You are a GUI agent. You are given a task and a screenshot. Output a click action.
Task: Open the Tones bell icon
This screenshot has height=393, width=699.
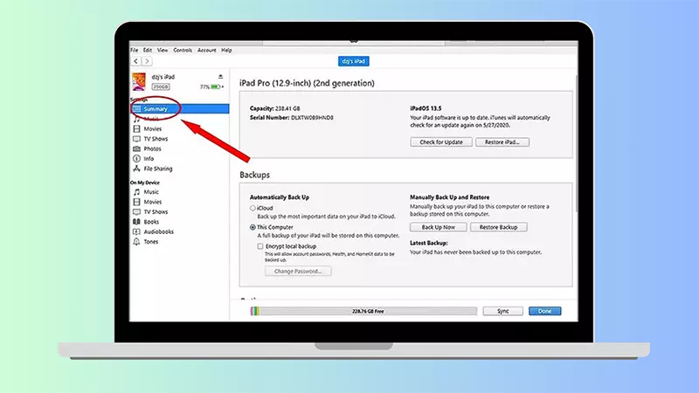pos(137,242)
